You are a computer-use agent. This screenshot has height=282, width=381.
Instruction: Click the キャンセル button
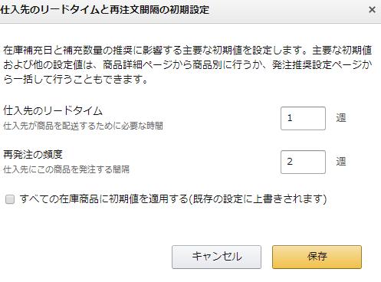216,257
